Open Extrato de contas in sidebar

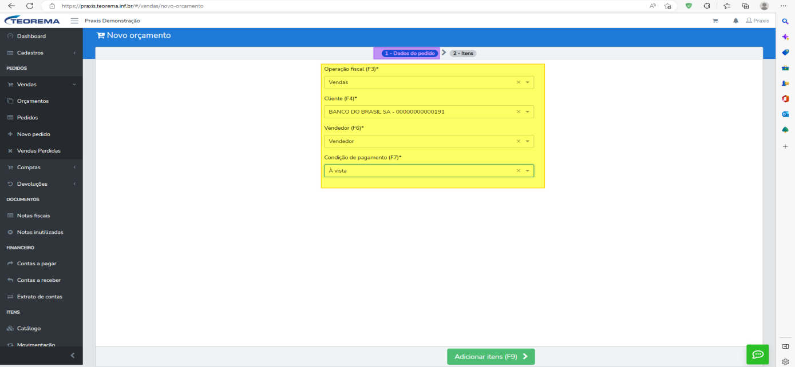coord(41,297)
